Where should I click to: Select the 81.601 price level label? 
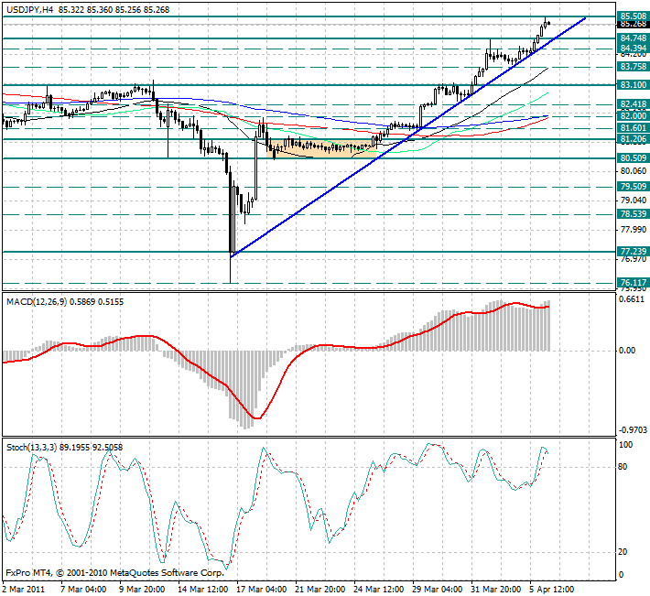[x=633, y=128]
